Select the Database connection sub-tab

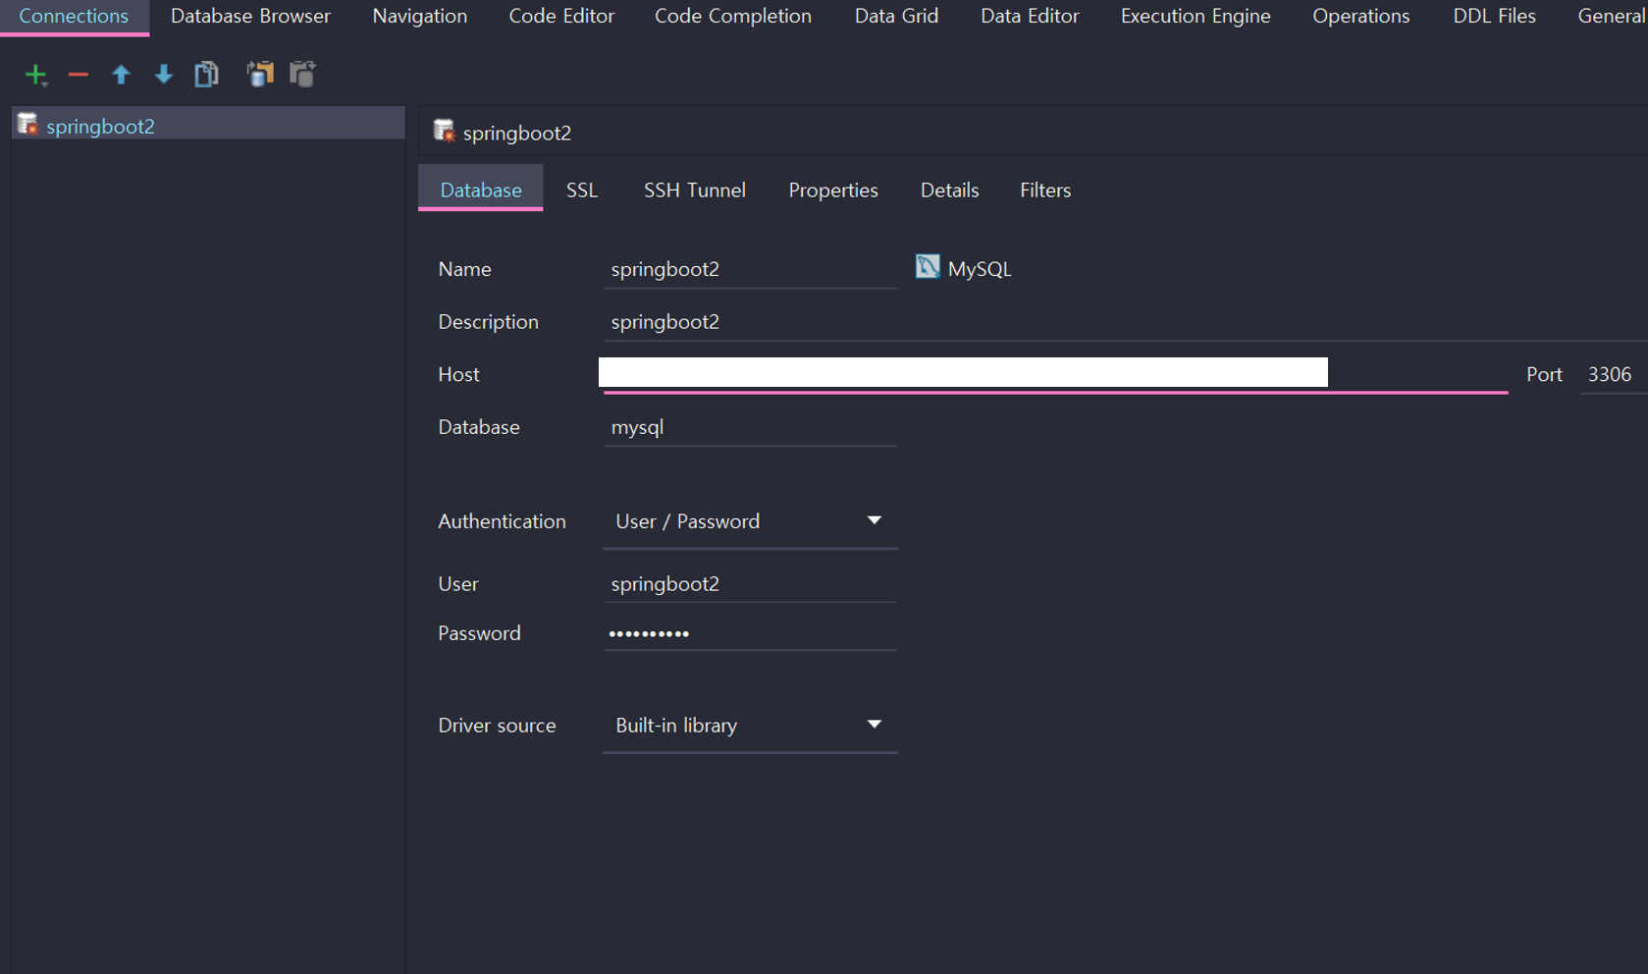tap(481, 189)
